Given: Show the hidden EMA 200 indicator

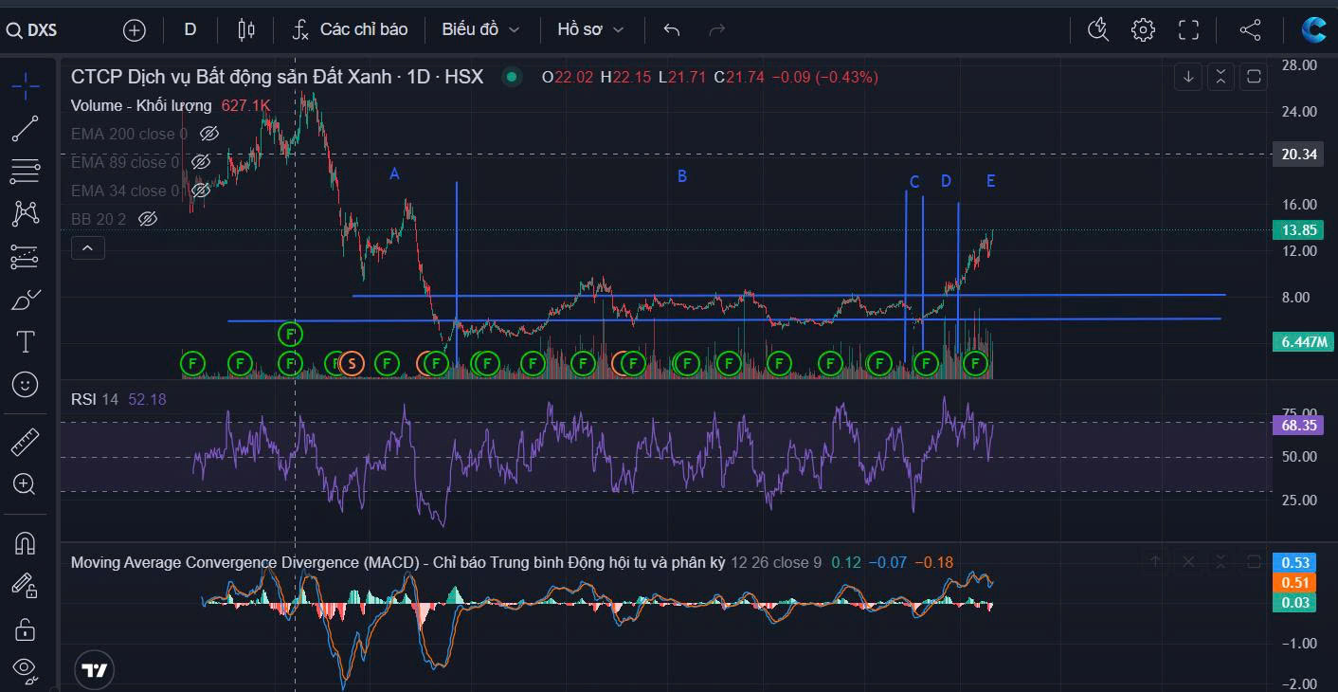Looking at the screenshot, I should click(x=209, y=134).
